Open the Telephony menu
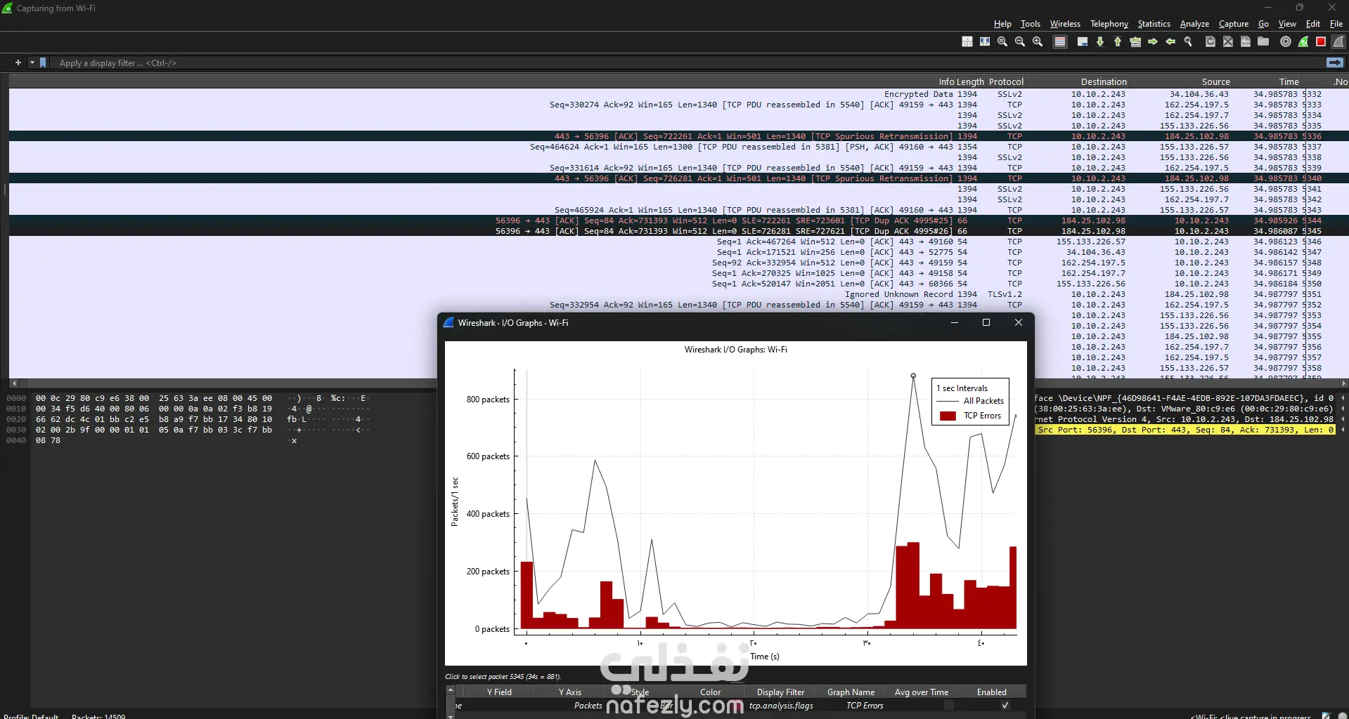The width and height of the screenshot is (1349, 719). (1109, 24)
